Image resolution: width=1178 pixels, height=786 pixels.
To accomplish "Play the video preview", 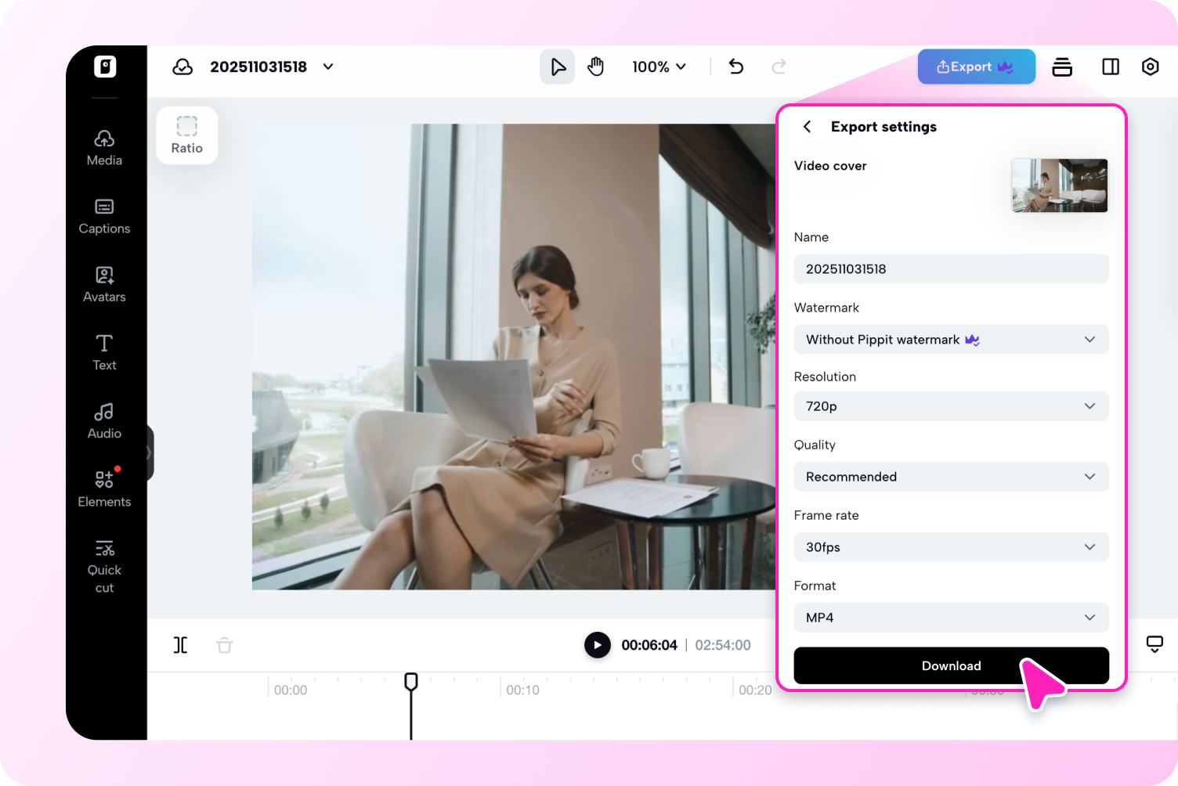I will click(x=597, y=645).
